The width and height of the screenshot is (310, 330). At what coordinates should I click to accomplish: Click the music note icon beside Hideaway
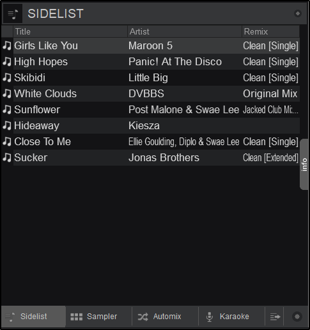[7, 125]
